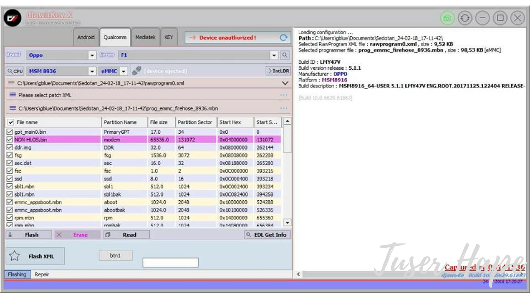Click the '524288' start sector cell
This screenshot has height=298, width=530.
tap(268, 202)
